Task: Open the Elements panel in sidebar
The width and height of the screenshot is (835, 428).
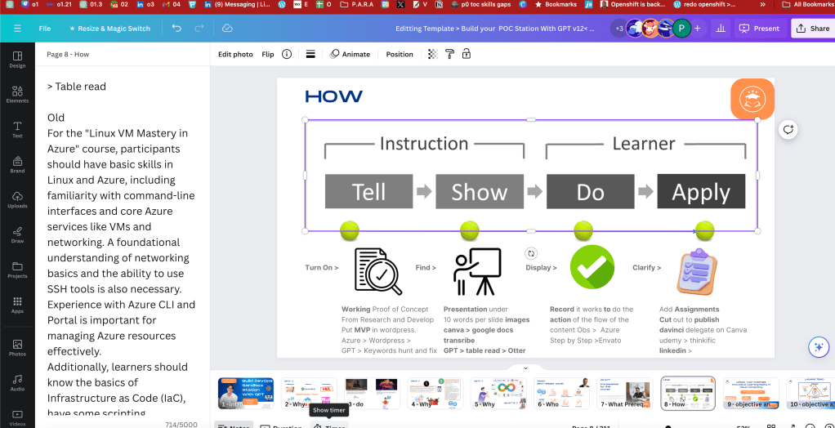Action: (x=17, y=94)
